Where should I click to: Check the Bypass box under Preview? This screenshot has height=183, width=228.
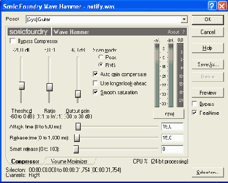(194, 104)
